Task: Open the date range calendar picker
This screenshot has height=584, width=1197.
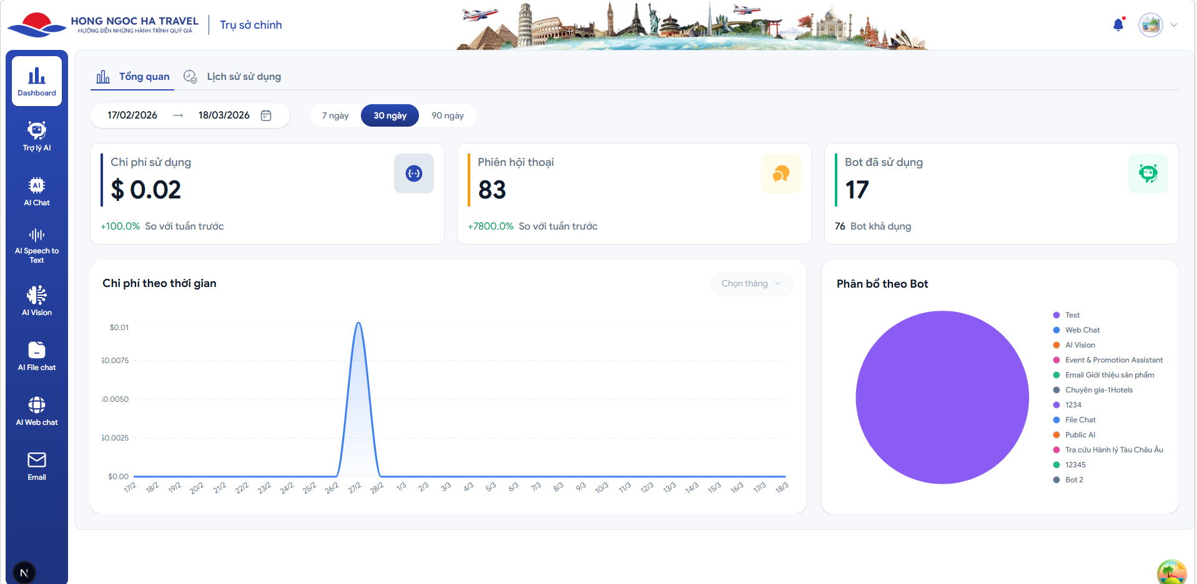Action: click(x=266, y=115)
